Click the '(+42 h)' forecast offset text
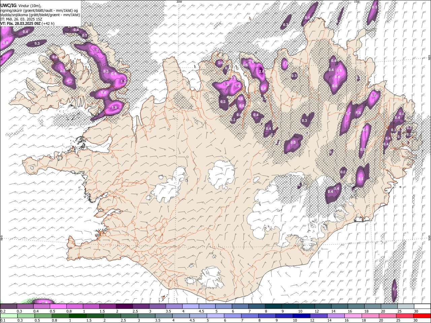 [x=48, y=23]
